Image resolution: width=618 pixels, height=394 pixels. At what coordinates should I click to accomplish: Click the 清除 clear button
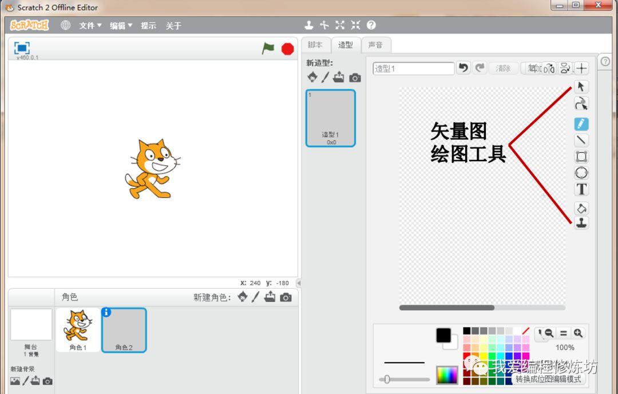click(x=504, y=68)
